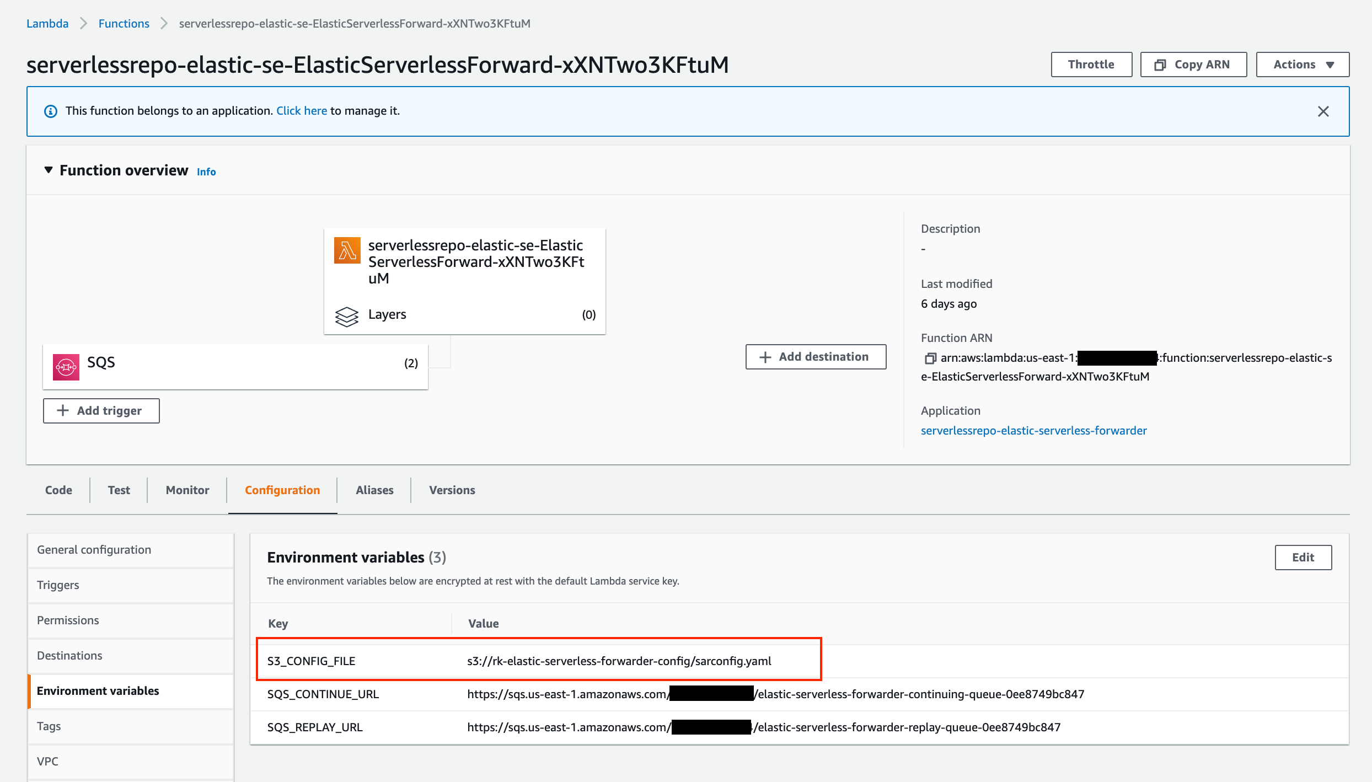Click the SQS trigger box
The width and height of the screenshot is (1372, 782).
pyautogui.click(x=235, y=367)
